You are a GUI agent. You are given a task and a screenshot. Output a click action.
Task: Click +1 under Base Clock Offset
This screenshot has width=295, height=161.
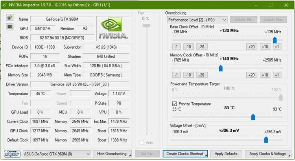click(x=277, y=47)
